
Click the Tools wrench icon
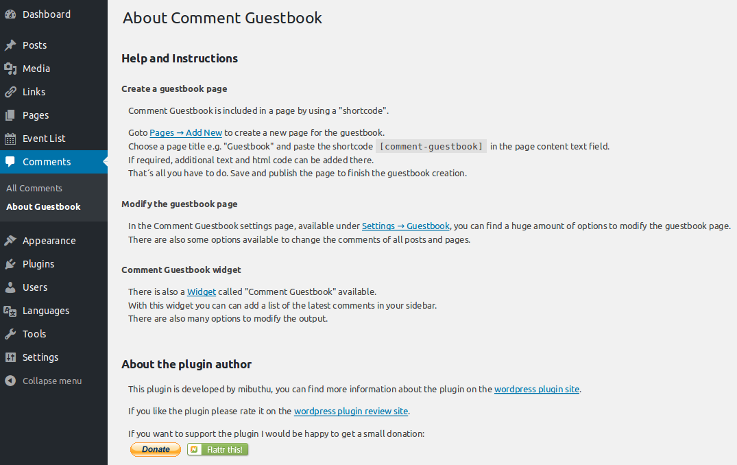point(10,334)
